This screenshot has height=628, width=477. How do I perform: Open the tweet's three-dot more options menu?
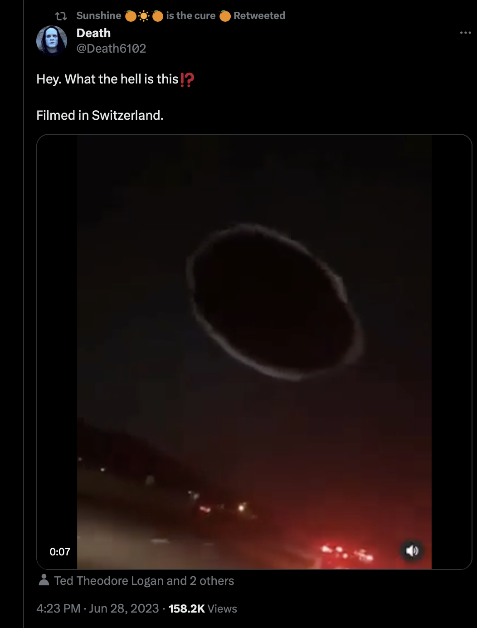point(465,33)
